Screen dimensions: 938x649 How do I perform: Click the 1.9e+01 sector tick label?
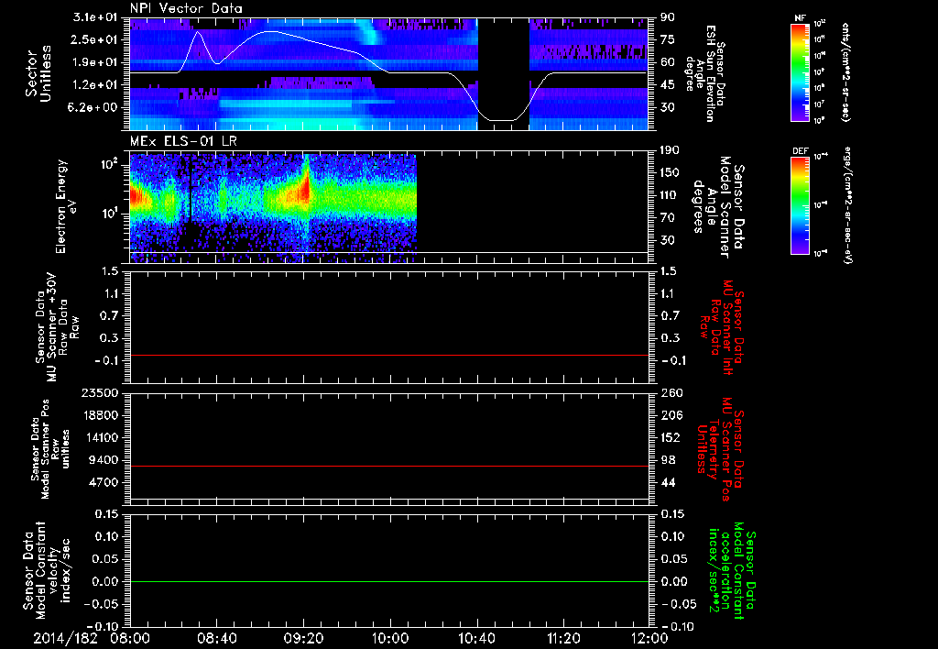click(x=95, y=62)
